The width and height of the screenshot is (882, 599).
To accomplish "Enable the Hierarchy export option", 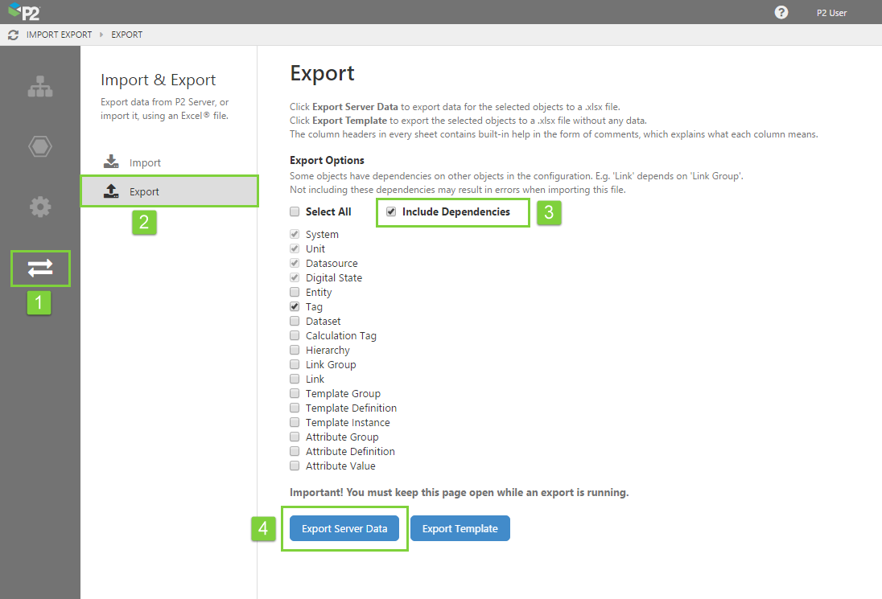I will tap(295, 350).
